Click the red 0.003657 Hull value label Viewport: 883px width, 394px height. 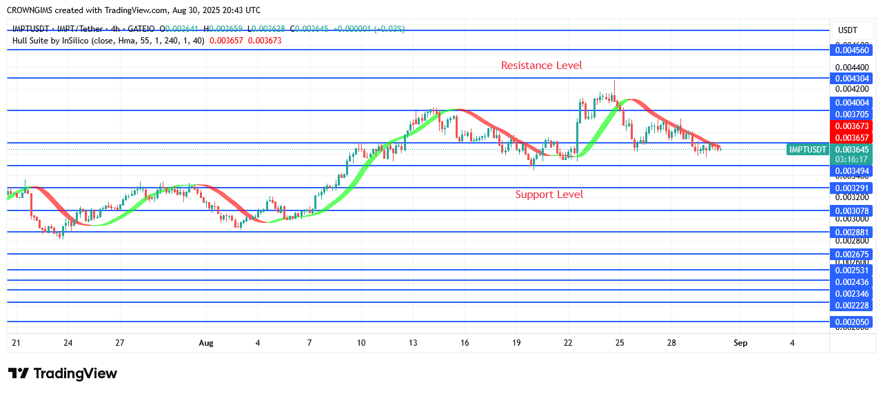coord(852,138)
